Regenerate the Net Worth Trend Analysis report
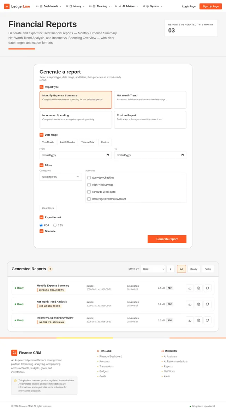 tap(207, 304)
